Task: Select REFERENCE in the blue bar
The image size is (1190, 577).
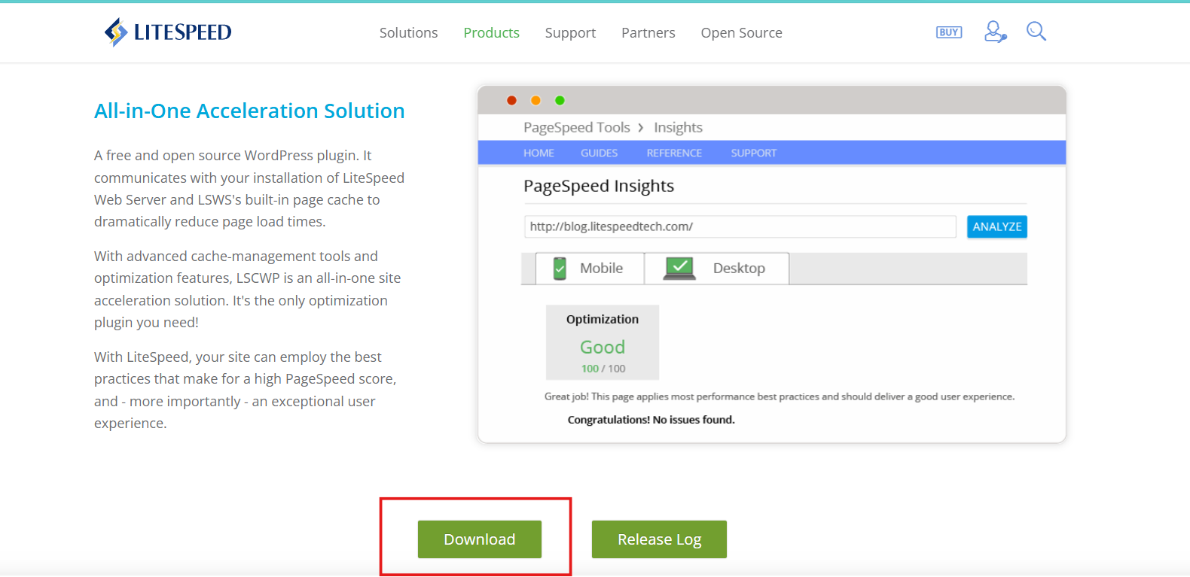Action: pyautogui.click(x=674, y=153)
